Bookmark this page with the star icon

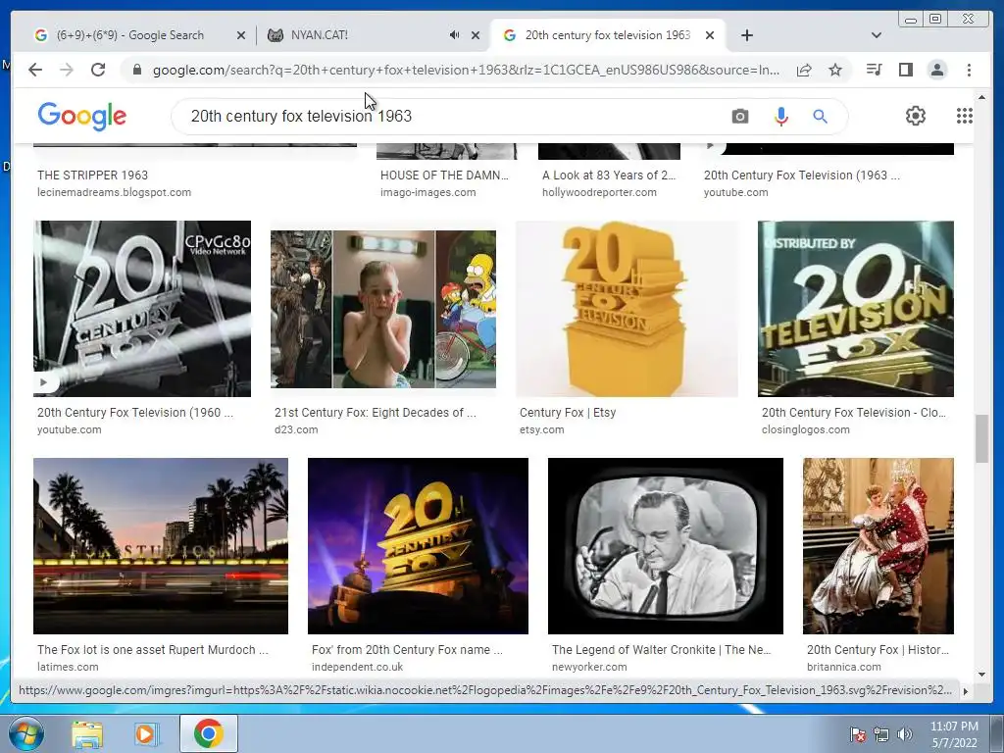click(x=835, y=70)
